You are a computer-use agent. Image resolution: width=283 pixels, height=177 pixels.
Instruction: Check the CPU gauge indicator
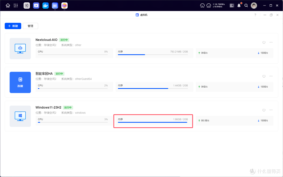(202, 6)
